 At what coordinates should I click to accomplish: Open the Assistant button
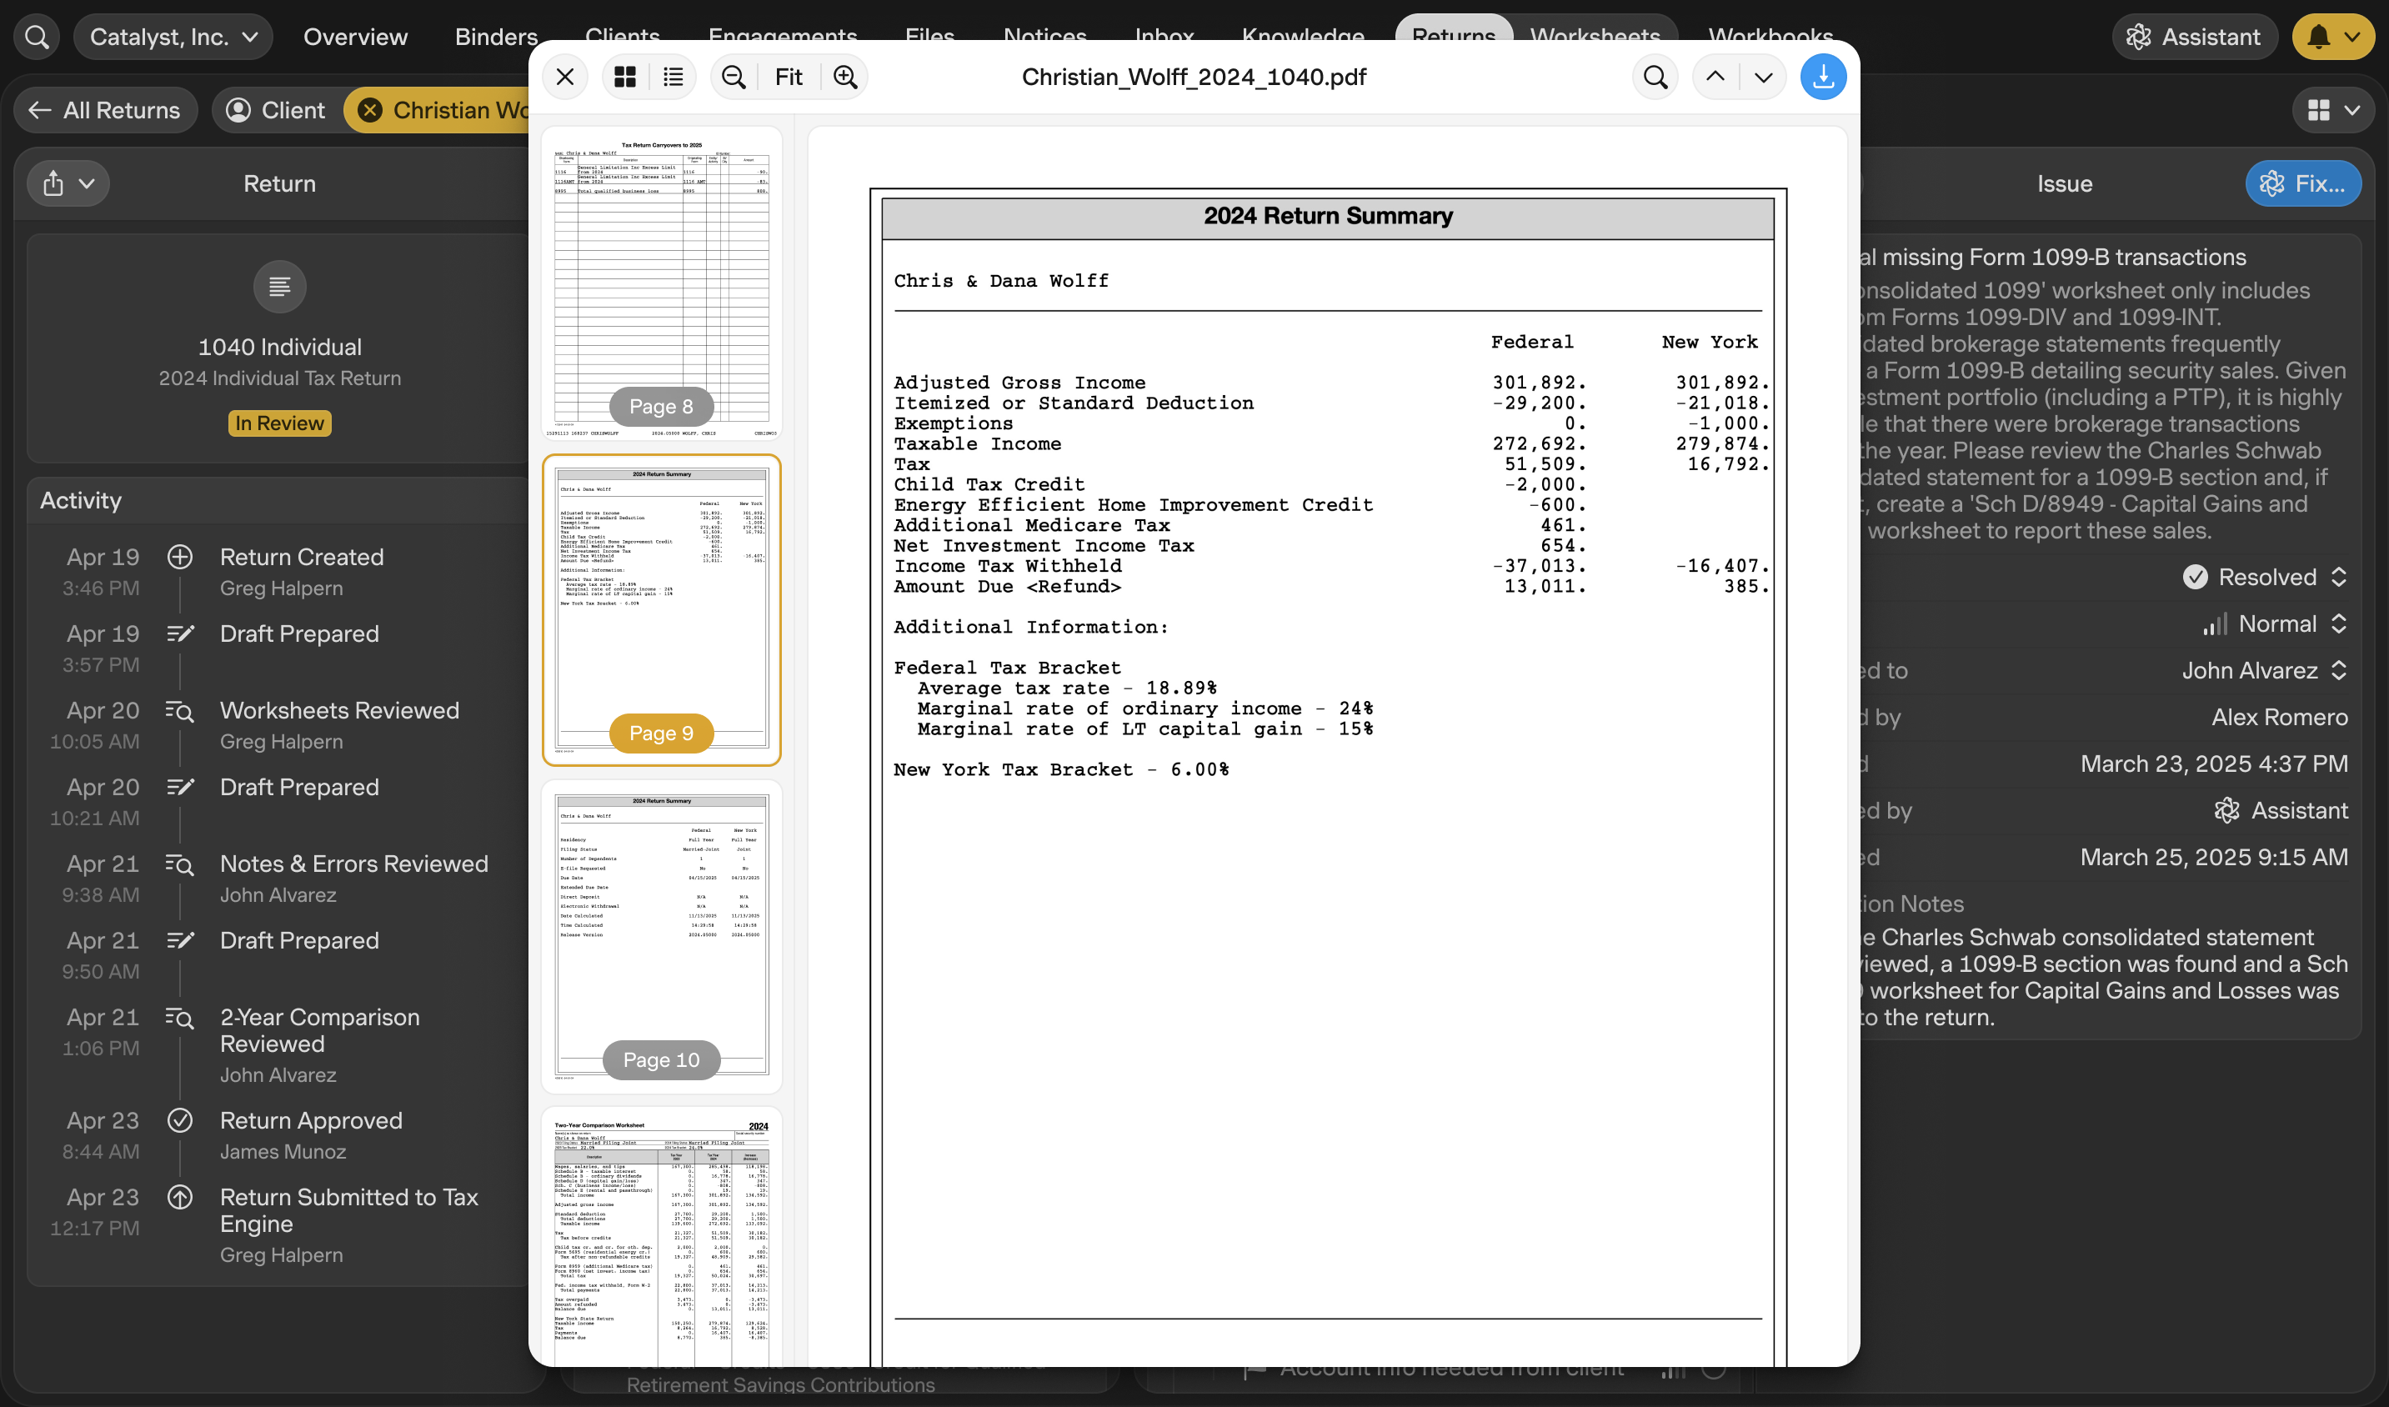coord(2193,37)
